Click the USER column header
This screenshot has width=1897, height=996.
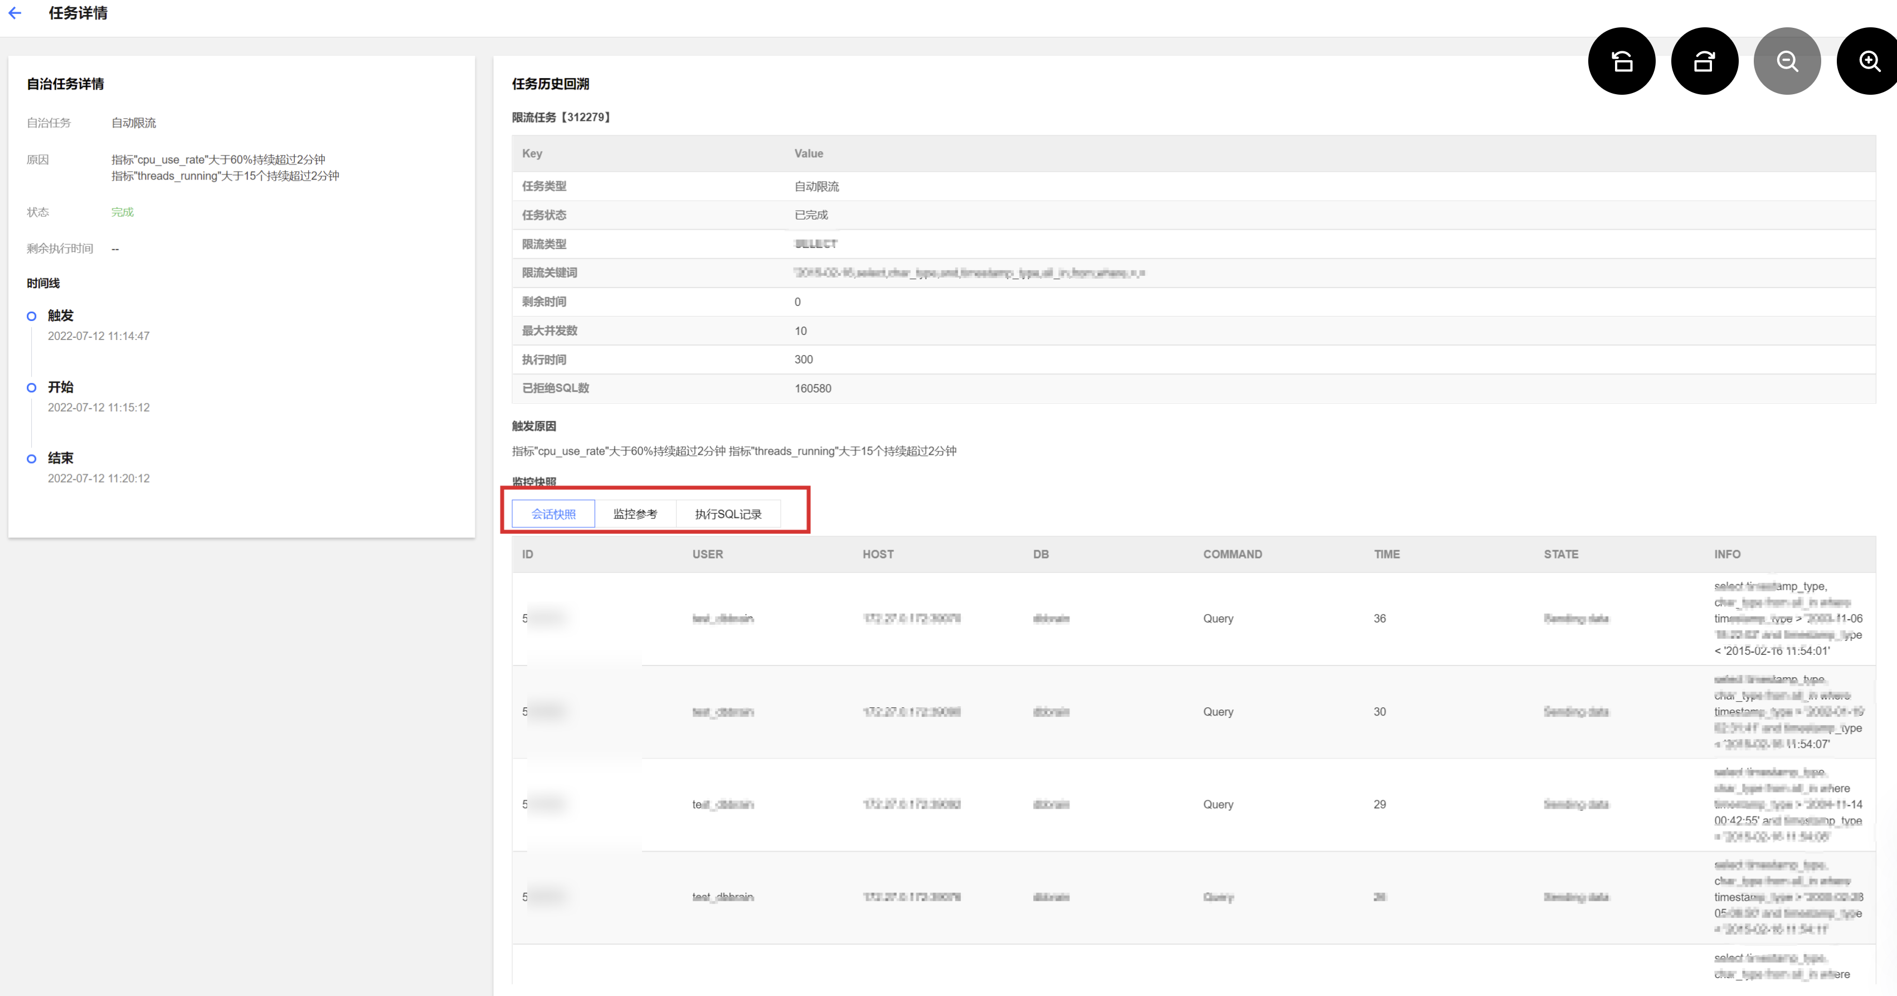coord(707,554)
